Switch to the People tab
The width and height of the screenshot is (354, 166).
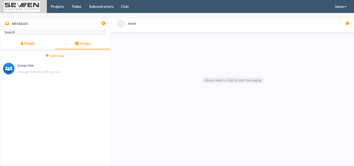click(x=28, y=43)
